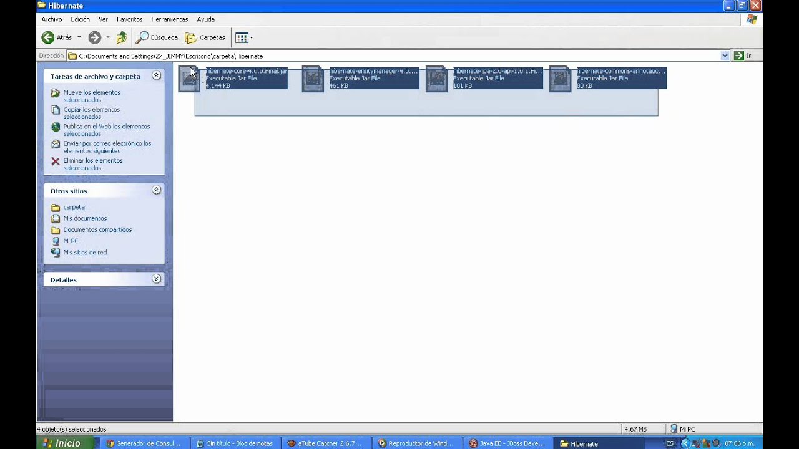799x449 pixels.
Task: Open Mis sitios de red link
Action: point(85,252)
